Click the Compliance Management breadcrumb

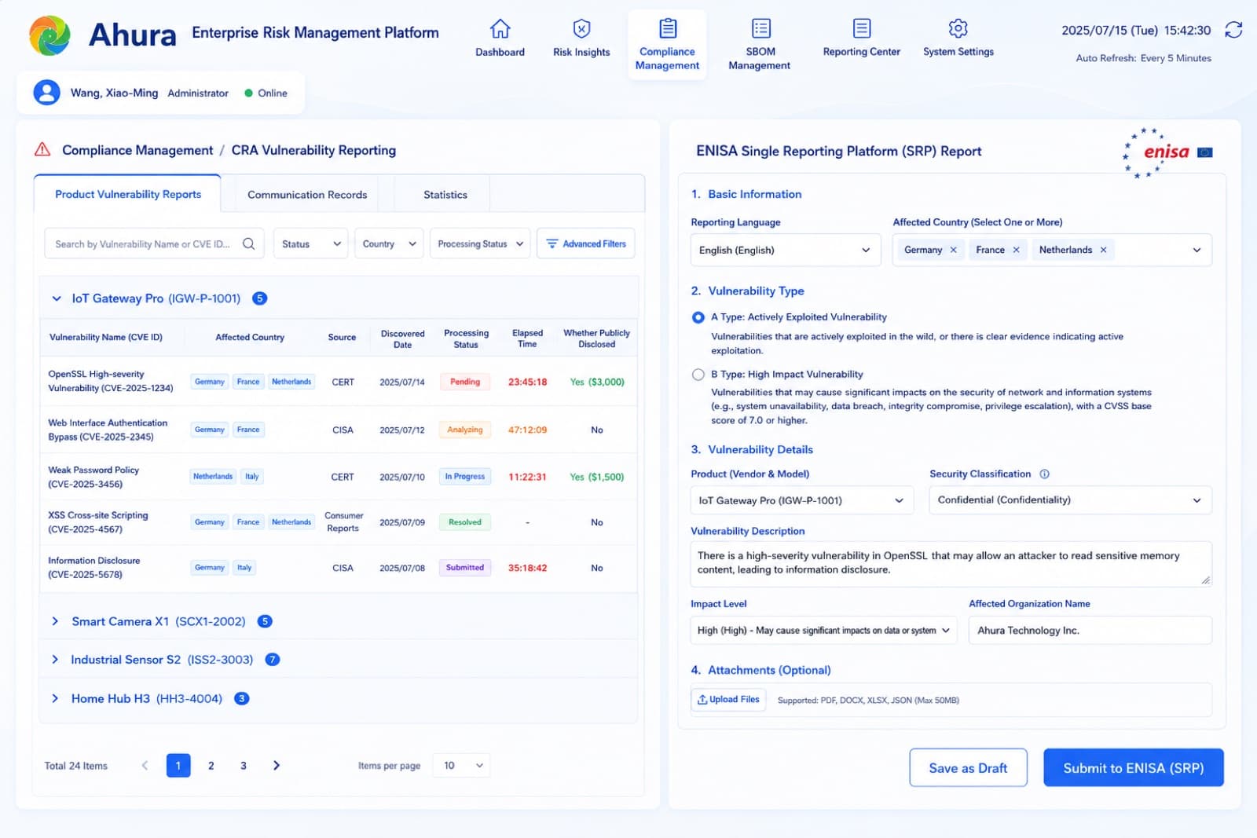coord(137,150)
